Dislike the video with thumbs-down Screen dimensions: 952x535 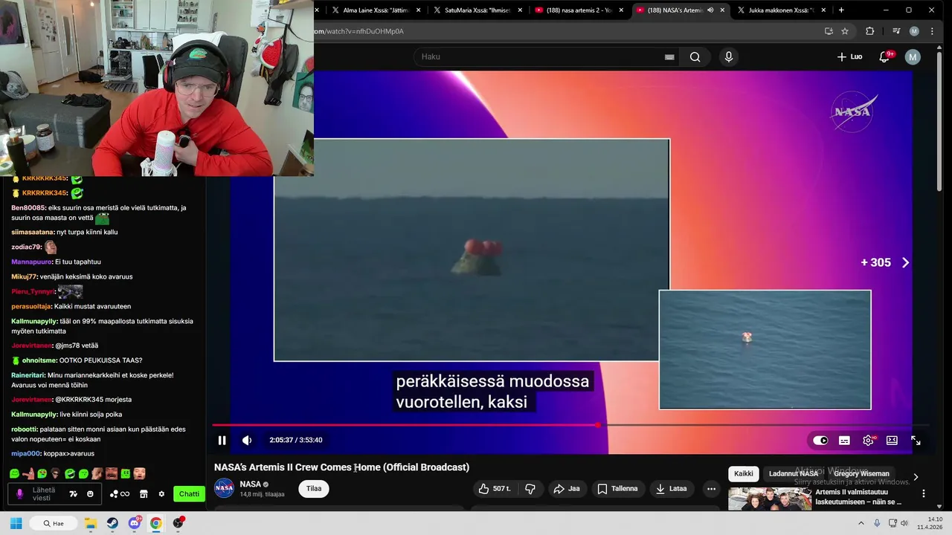click(x=530, y=488)
